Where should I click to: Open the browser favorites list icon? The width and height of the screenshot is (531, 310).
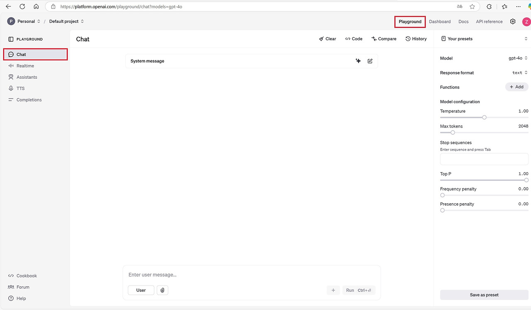pos(504,7)
